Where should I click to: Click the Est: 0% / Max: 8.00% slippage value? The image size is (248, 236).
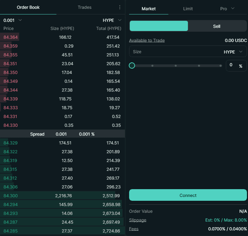point(226,220)
